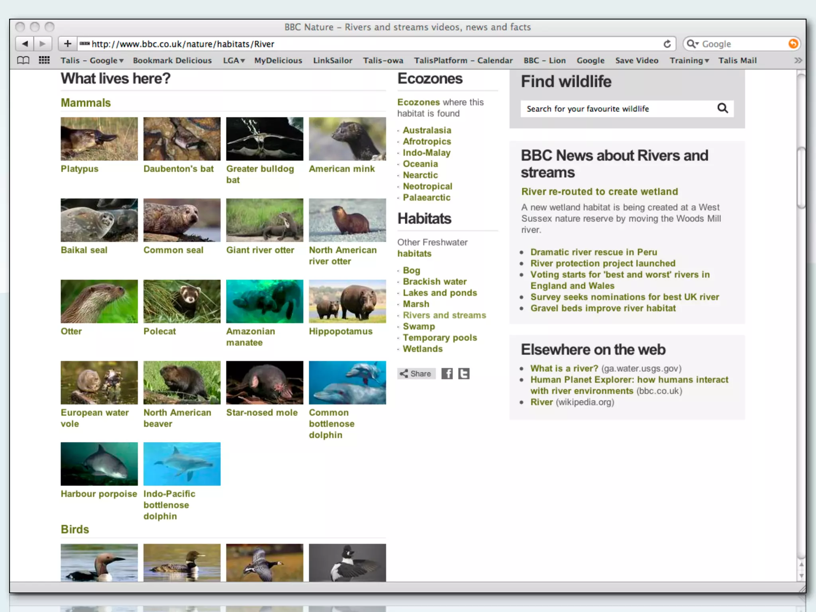Click the browser forward arrow button
Viewport: 816px width, 612px height.
click(43, 44)
